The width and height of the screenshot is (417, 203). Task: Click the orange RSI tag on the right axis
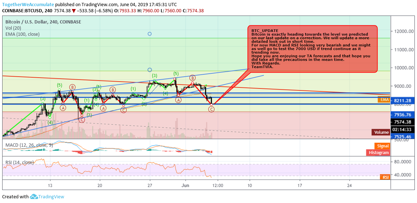click(385, 177)
